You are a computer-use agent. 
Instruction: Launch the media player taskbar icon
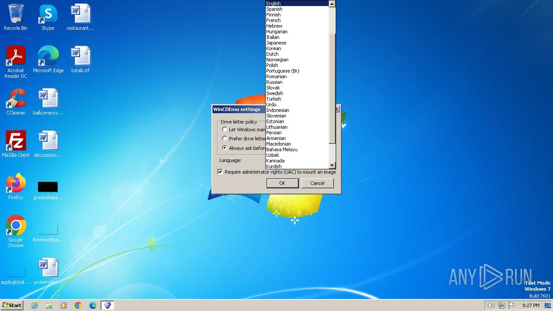click(x=64, y=305)
